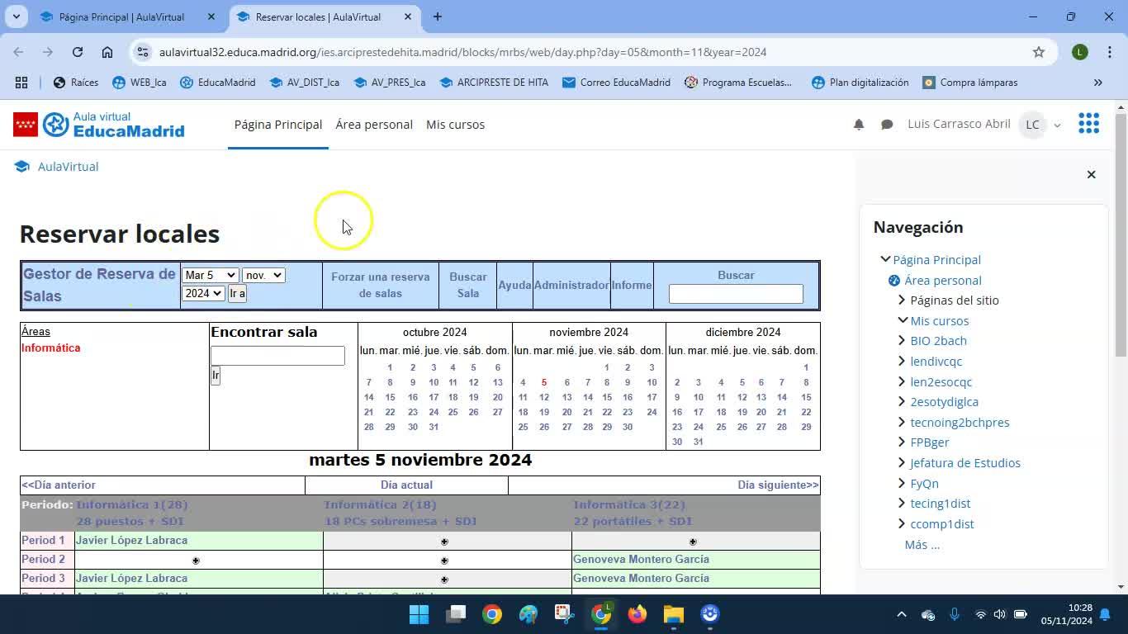Open user menu for Luis Carrasco Abril
The width and height of the screenshot is (1128, 634).
point(984,125)
